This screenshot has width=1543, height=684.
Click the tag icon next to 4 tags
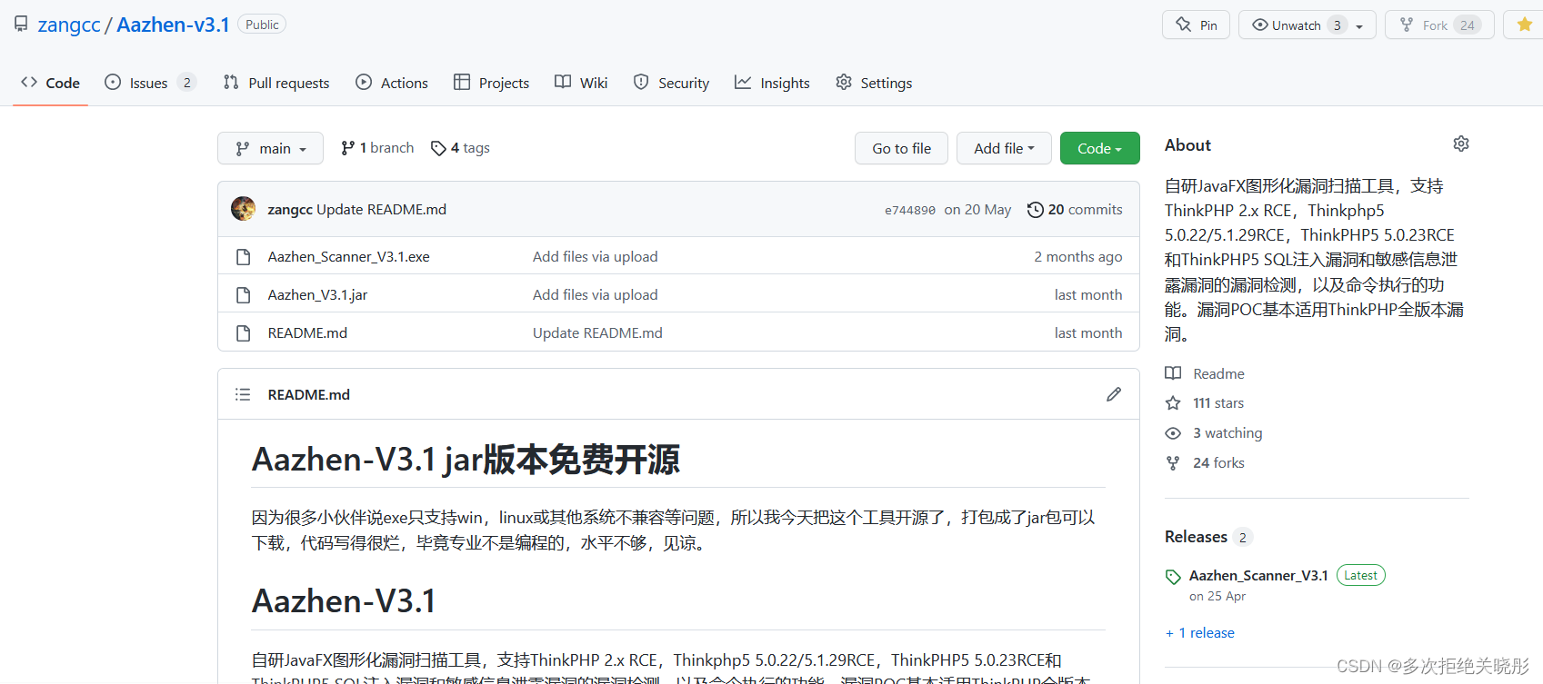pyautogui.click(x=438, y=148)
